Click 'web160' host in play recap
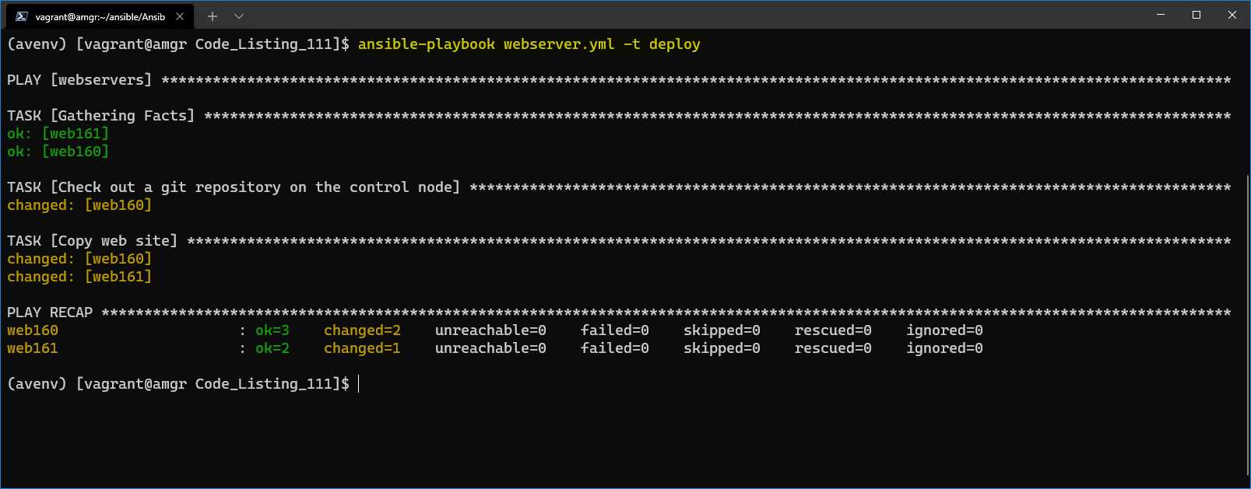The height and width of the screenshot is (489, 1251). tap(33, 330)
